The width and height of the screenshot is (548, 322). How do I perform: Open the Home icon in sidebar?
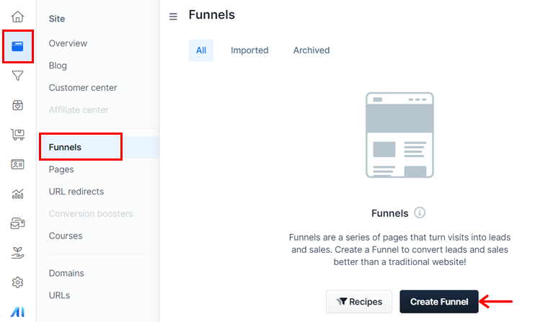[x=17, y=17]
